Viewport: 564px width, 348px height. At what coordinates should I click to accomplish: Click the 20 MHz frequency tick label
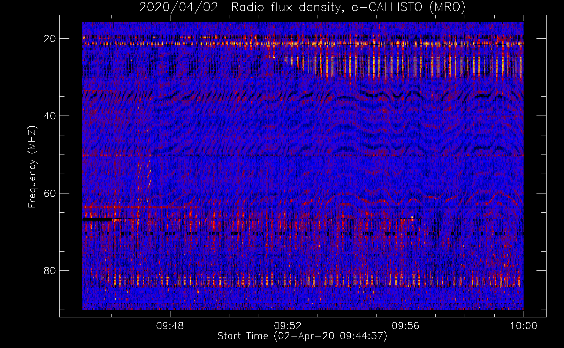click(50, 39)
